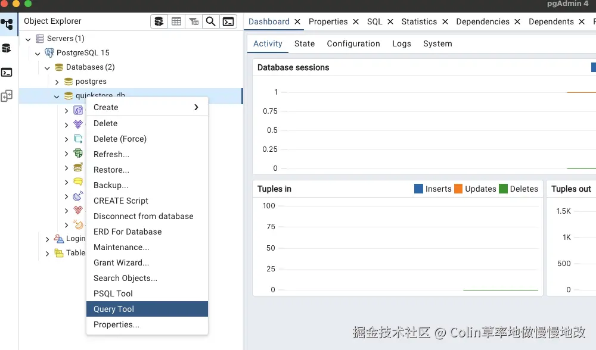Expand the postgres database node

[x=57, y=82]
